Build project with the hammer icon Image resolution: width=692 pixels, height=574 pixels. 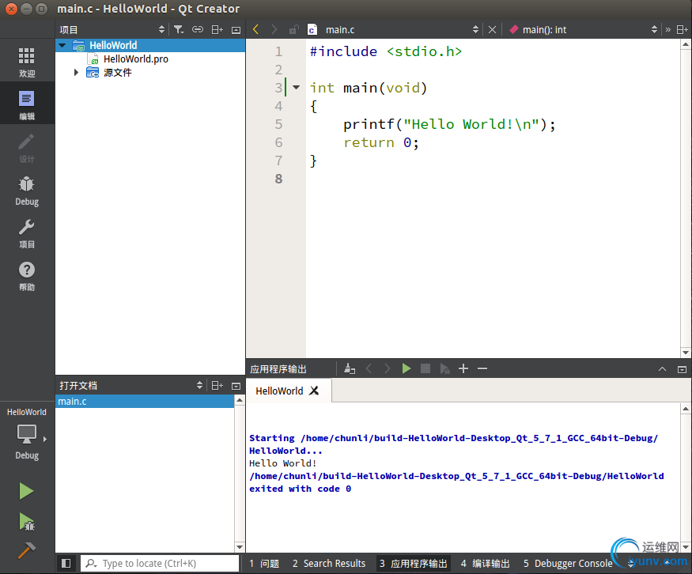26,550
